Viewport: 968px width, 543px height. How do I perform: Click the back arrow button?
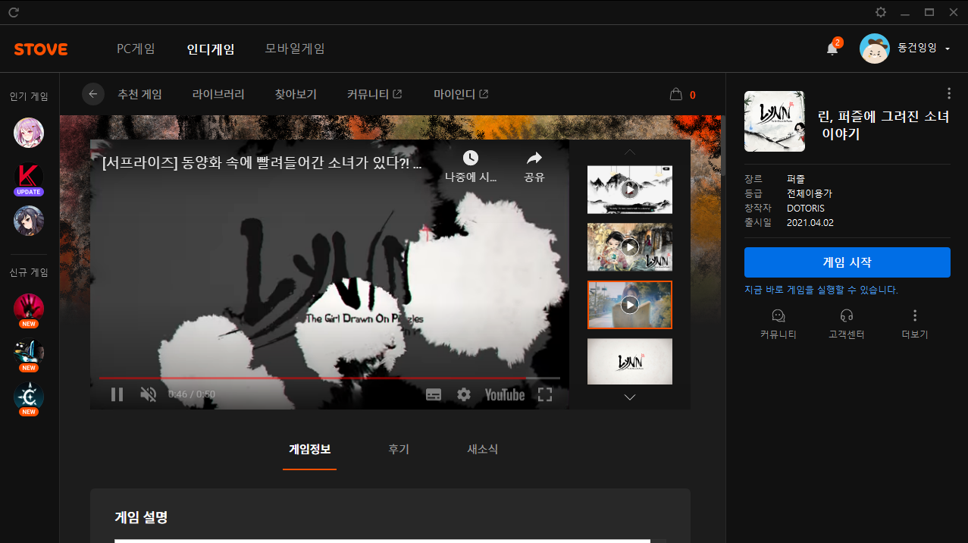tap(93, 94)
